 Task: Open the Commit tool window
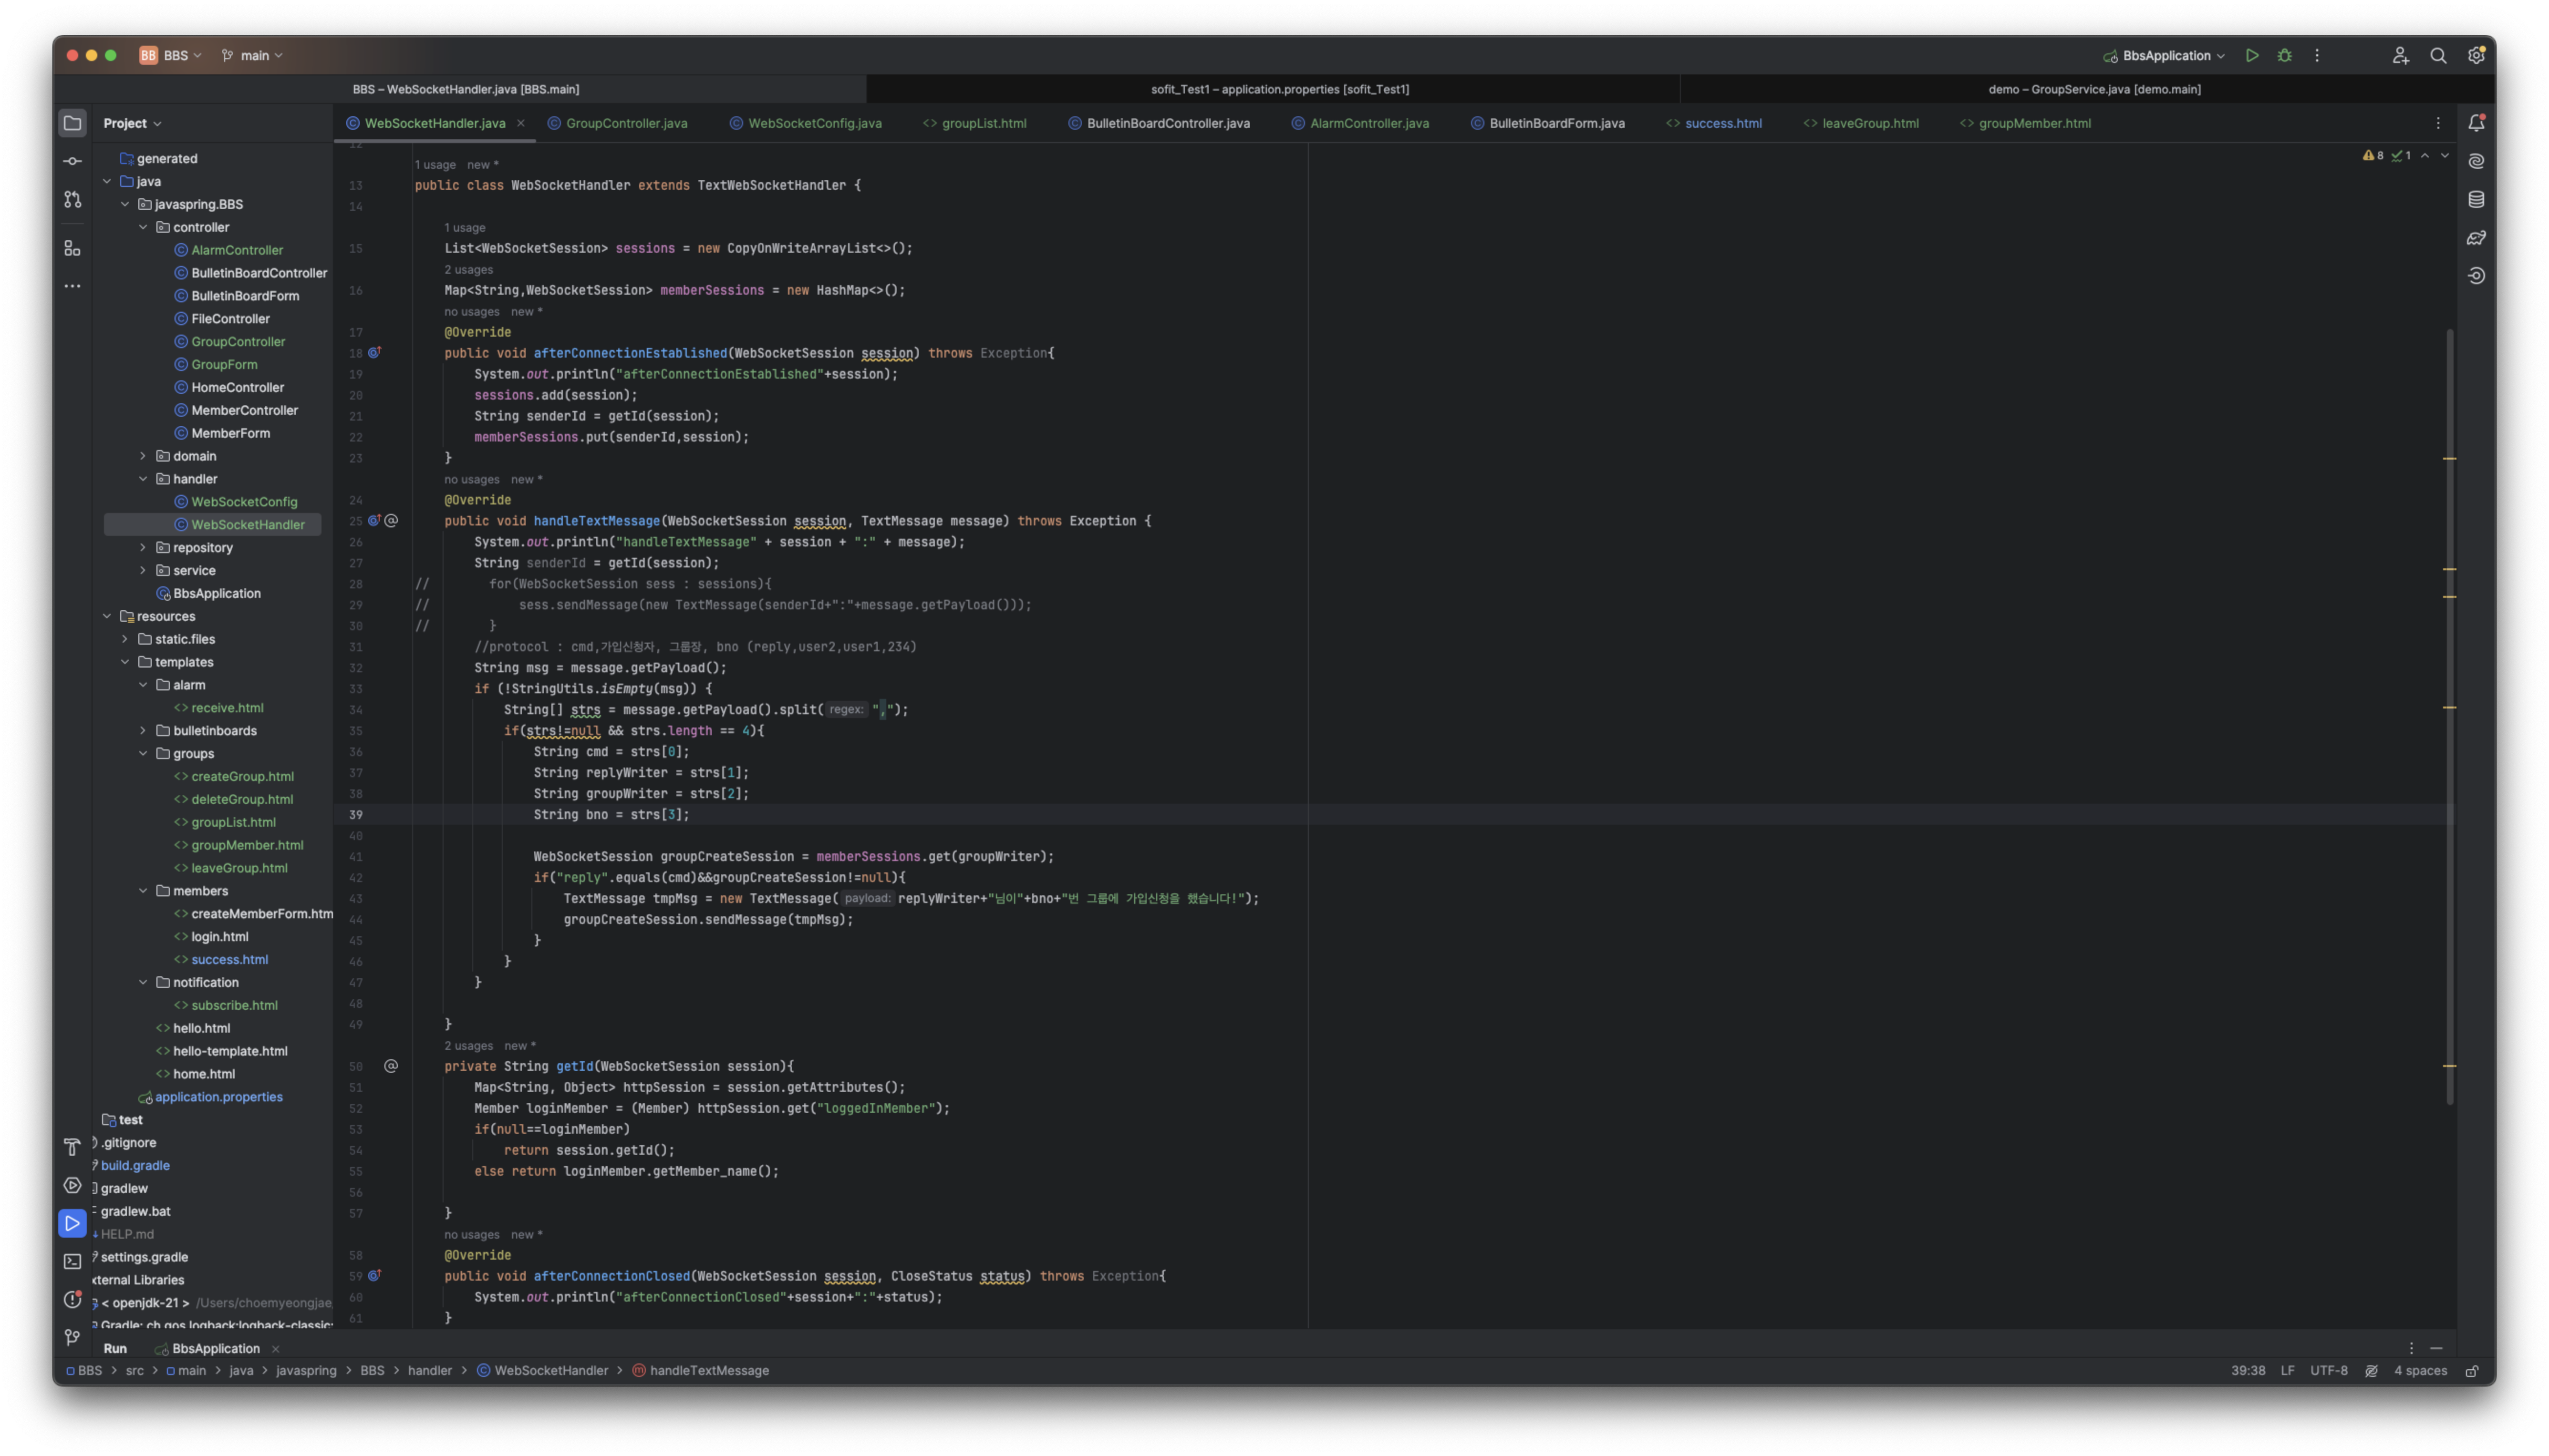point(72,161)
